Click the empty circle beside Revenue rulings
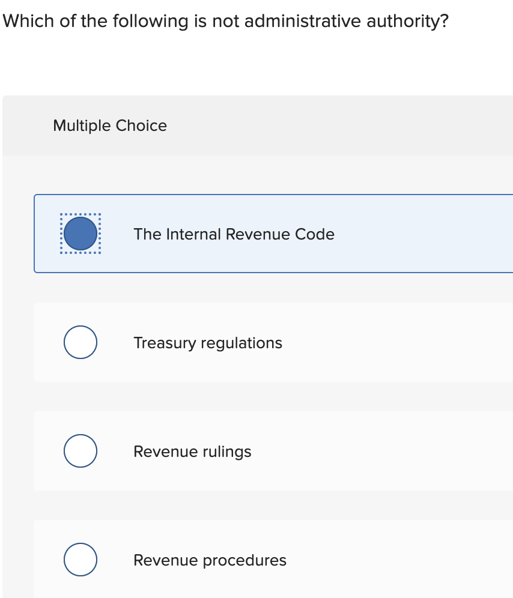This screenshot has width=513, height=598. click(80, 451)
